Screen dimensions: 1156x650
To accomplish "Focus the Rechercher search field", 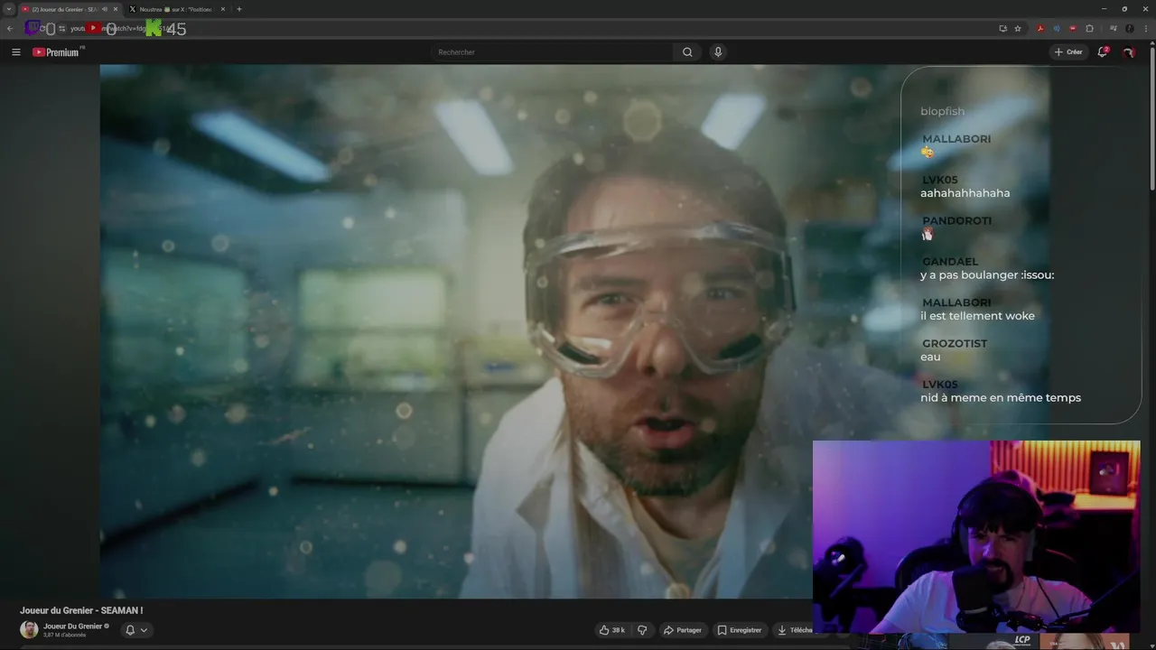I will click(x=553, y=52).
